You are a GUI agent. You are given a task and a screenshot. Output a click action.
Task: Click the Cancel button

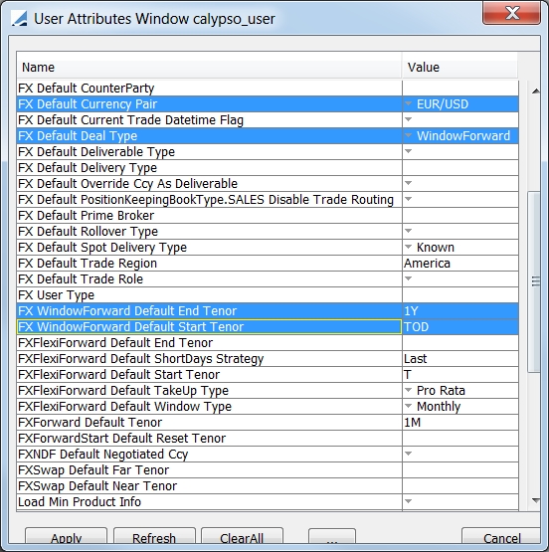click(x=501, y=536)
